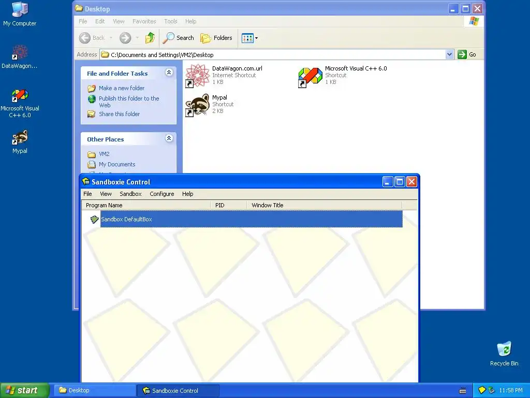Open Back history dropdown arrow

pos(111,38)
